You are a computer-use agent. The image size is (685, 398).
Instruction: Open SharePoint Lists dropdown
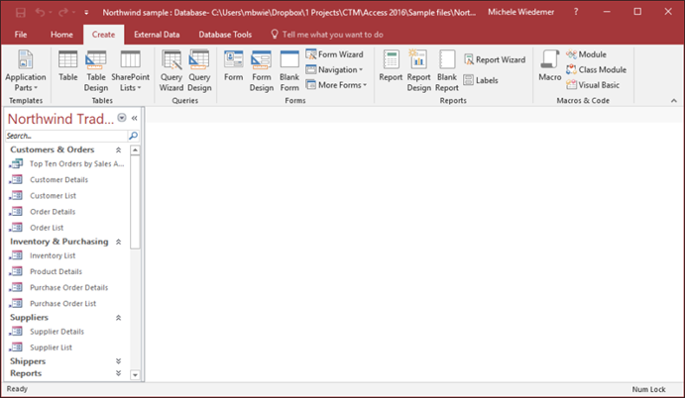tap(130, 70)
